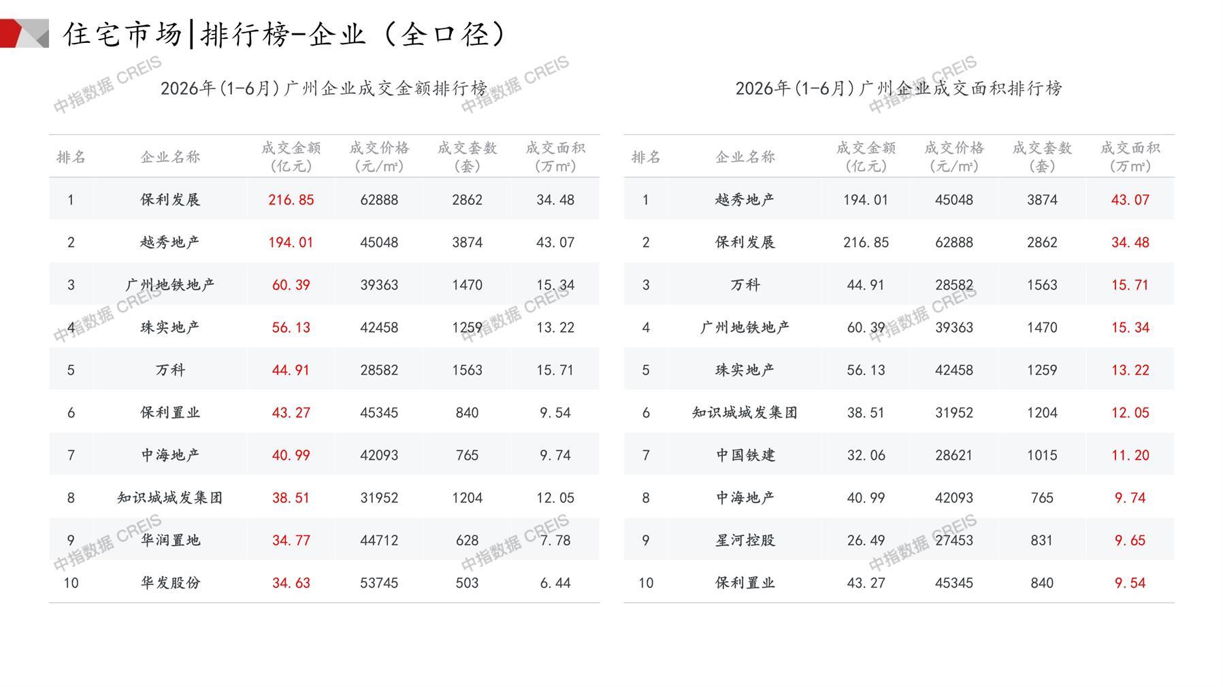Screen dimensions: 1223x687
Task: Click the area value "6.44"
Action: (x=555, y=583)
